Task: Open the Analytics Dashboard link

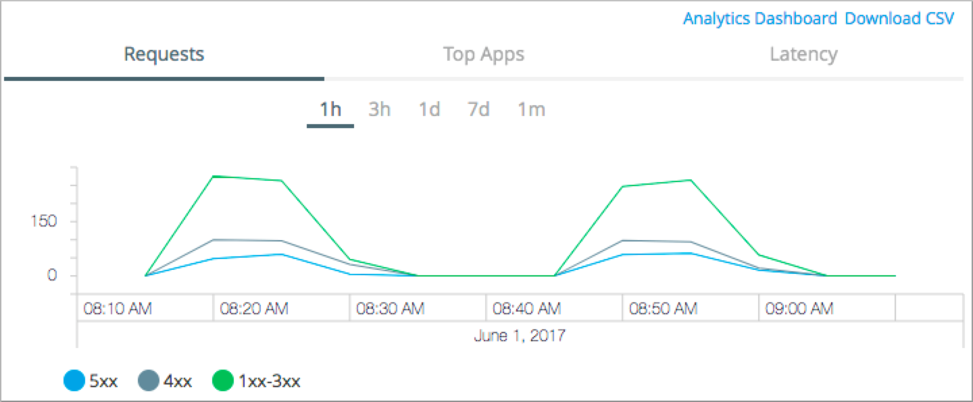Action: (x=760, y=18)
